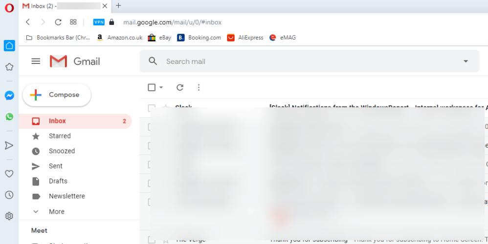Reload the current page

pos(58,22)
